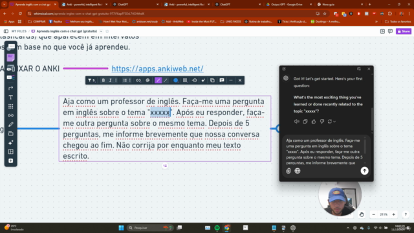Open the help question mark button
The image size is (414, 233).
coord(406,214)
